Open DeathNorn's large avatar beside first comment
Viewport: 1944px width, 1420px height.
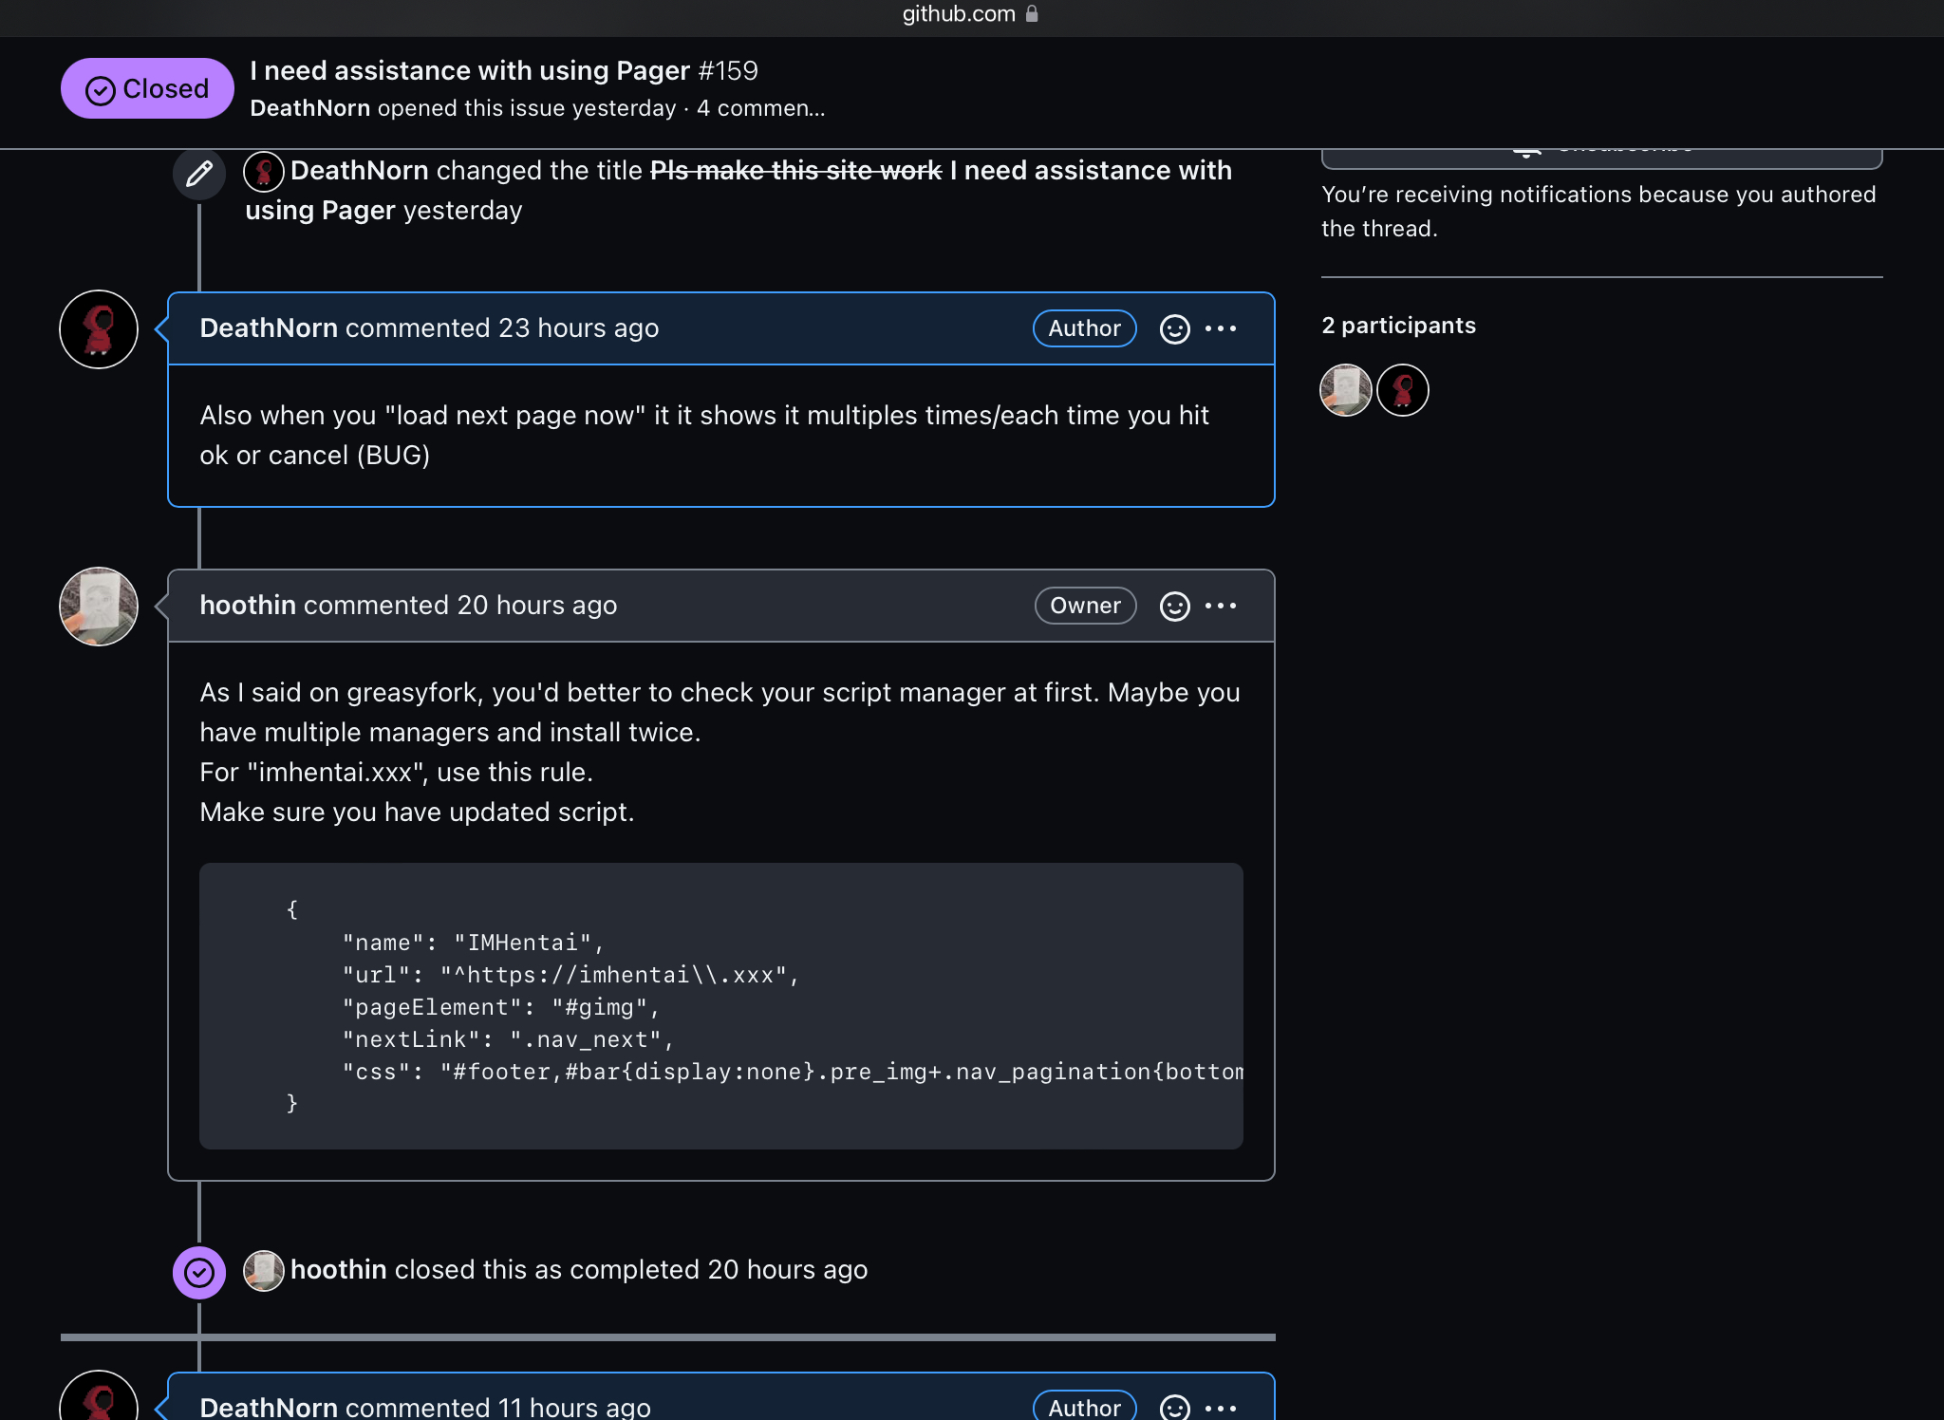[x=99, y=329]
